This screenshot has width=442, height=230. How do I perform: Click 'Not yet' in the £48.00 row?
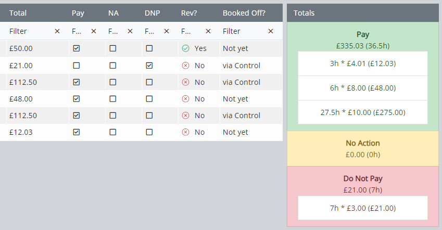coord(235,99)
